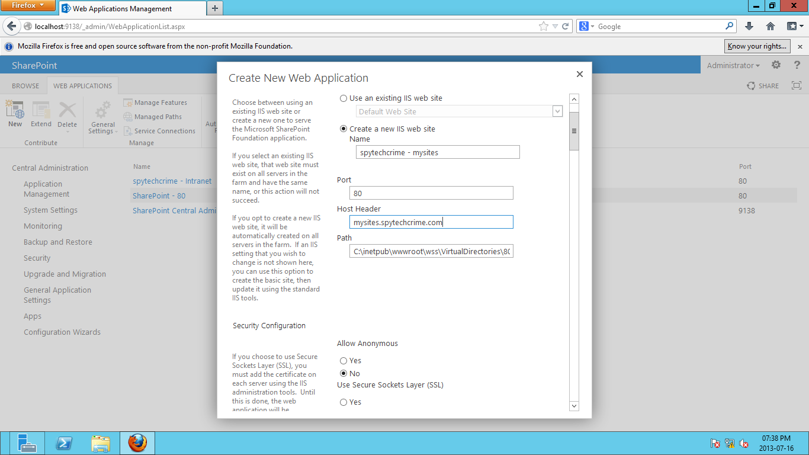The height and width of the screenshot is (455, 809).
Task: Expand the Firefox application menu
Action: [x=28, y=6]
